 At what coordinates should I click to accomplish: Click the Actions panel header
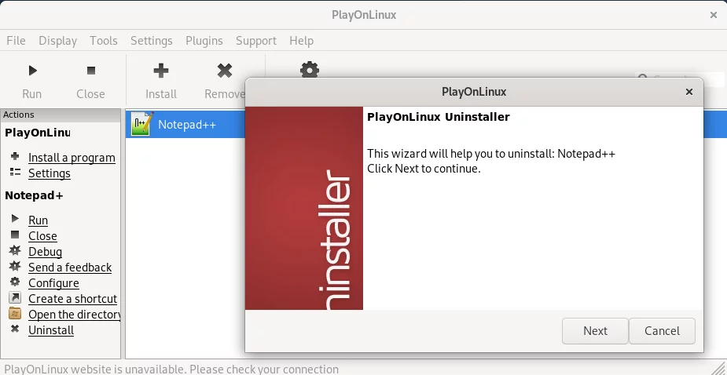coord(61,115)
